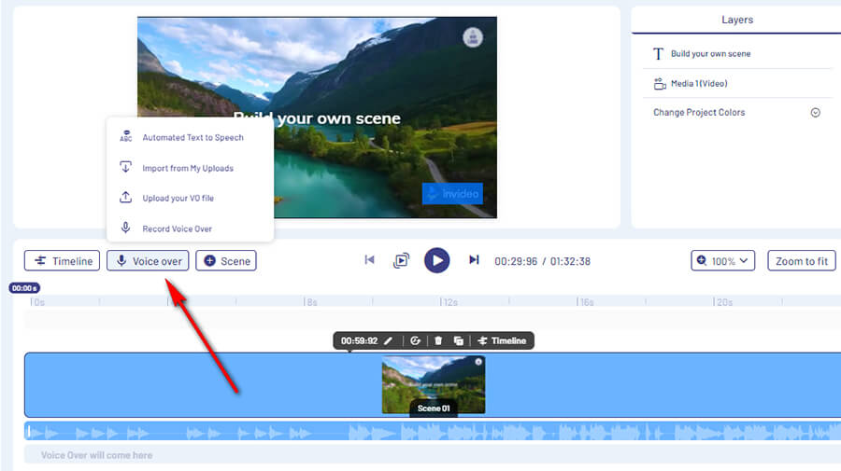The image size is (841, 471).
Task: Expand the Change Project Colors section
Action: pyautogui.click(x=815, y=113)
